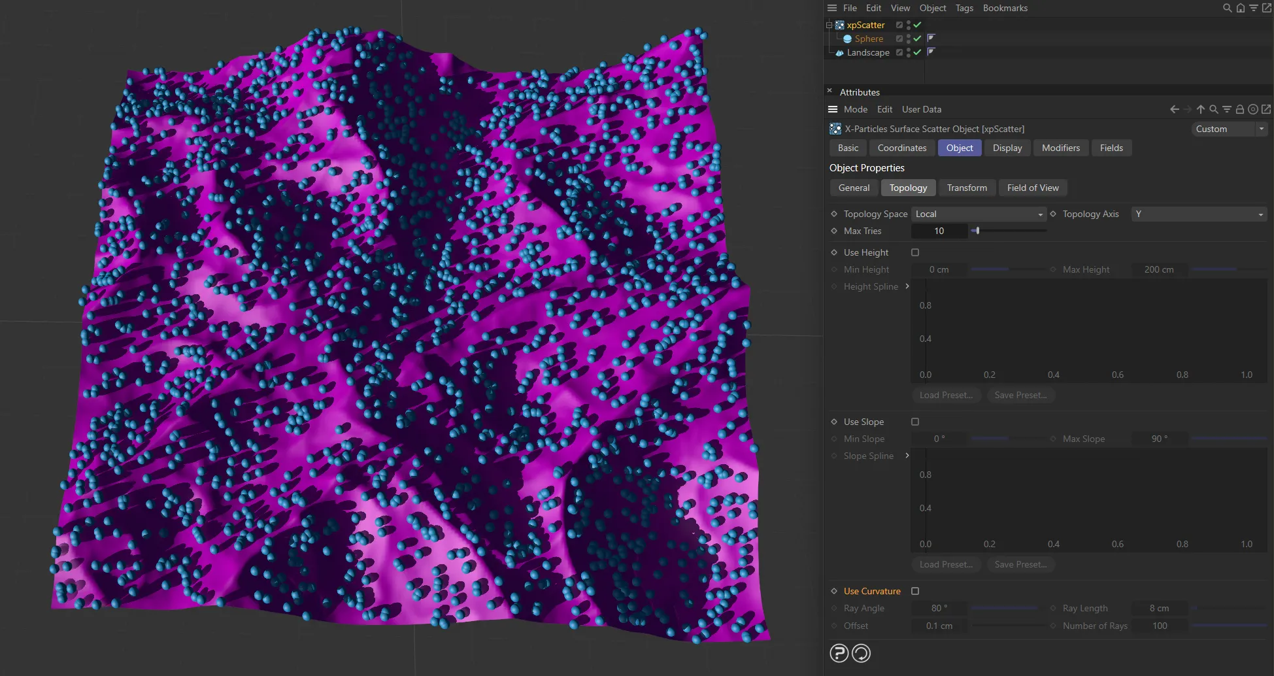Open the Object Manager search icon
The width and height of the screenshot is (1274, 676).
pyautogui.click(x=1226, y=8)
